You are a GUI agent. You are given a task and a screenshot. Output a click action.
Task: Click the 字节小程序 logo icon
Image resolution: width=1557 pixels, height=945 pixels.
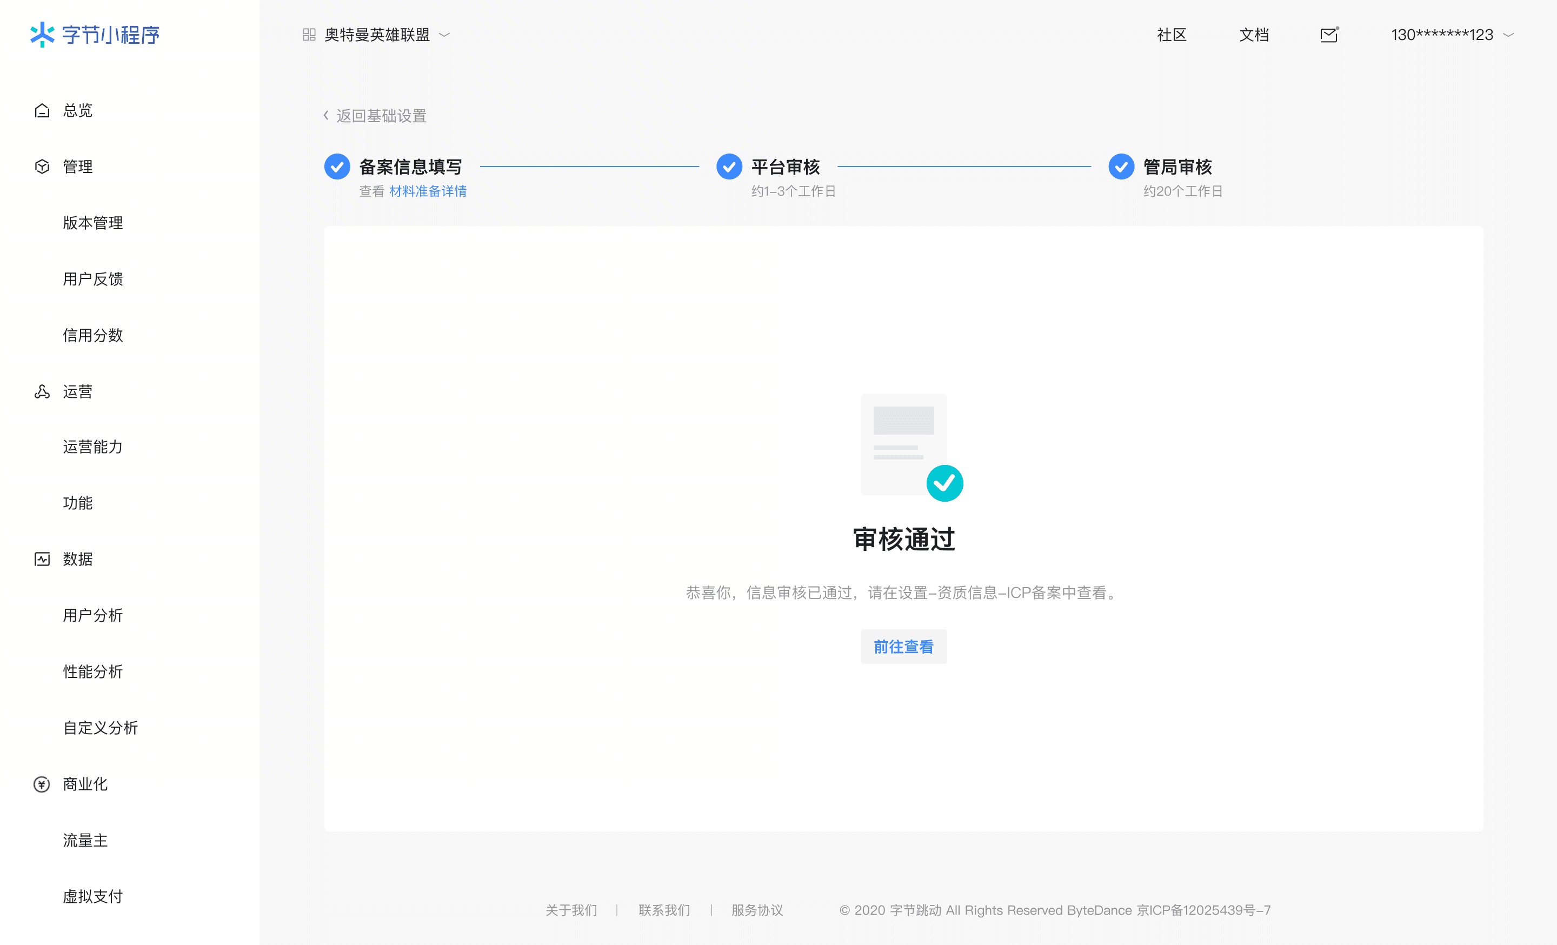tap(42, 34)
